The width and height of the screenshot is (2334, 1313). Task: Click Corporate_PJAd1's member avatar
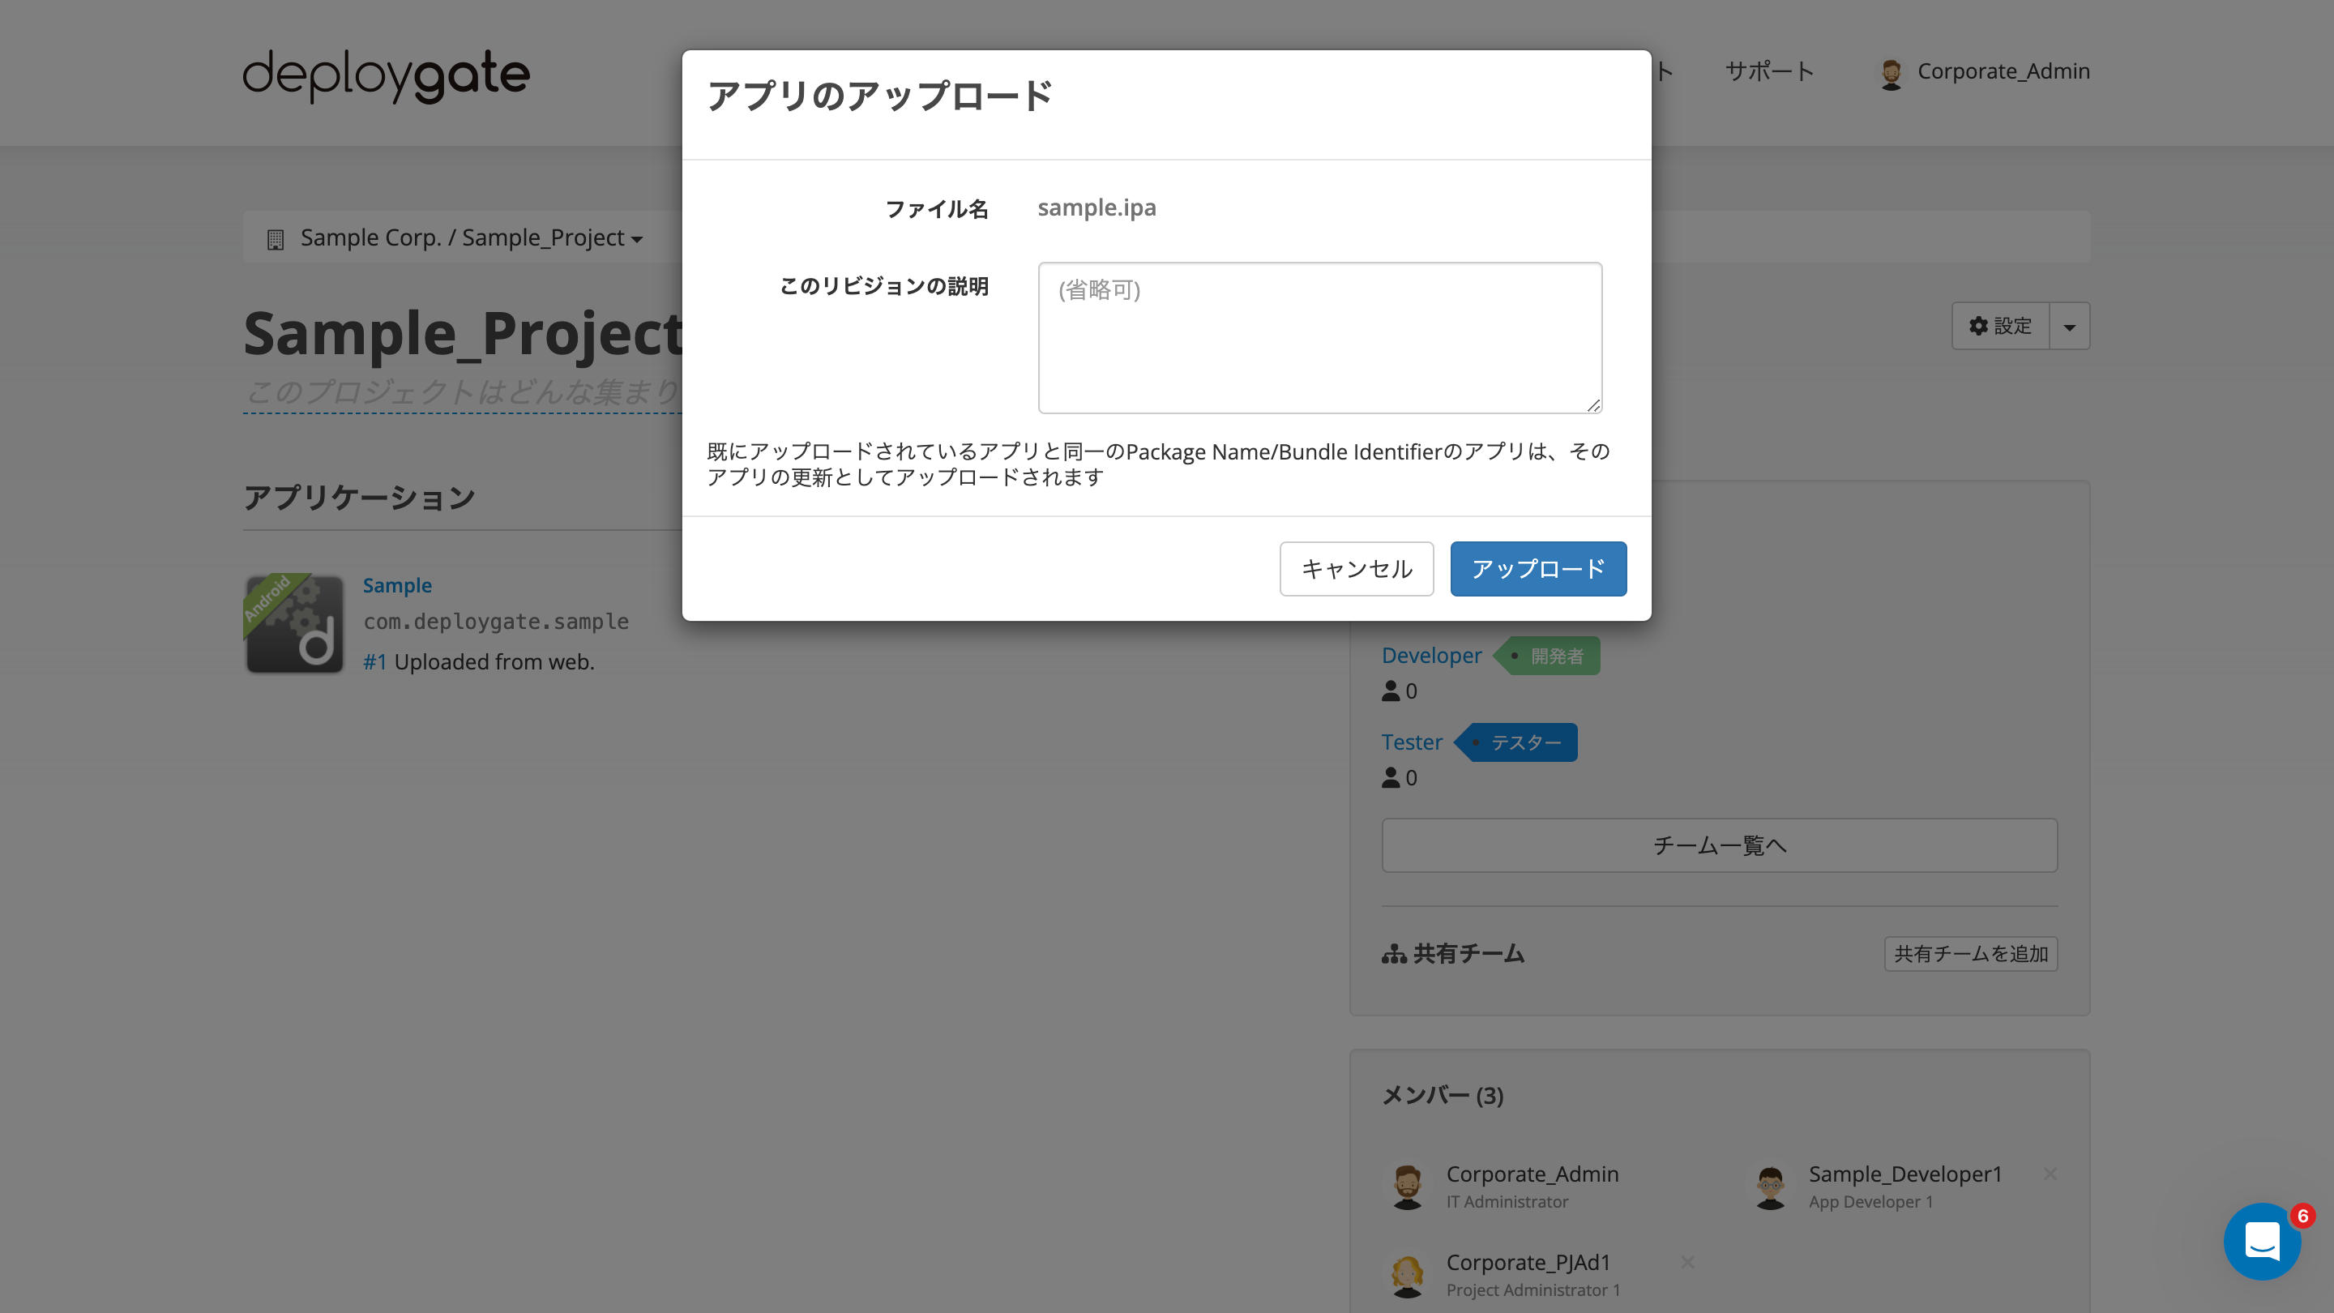click(1407, 1275)
